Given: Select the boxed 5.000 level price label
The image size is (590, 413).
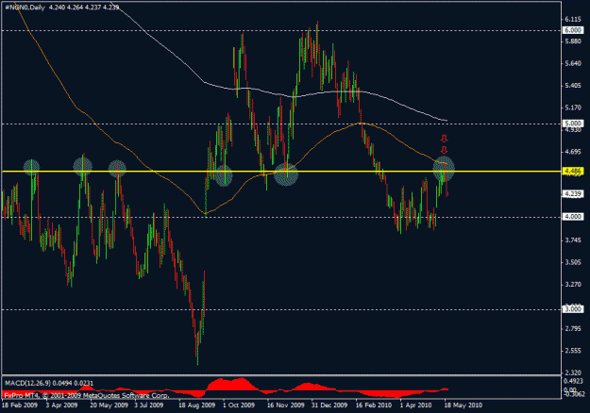Looking at the screenshot, I should click(573, 124).
